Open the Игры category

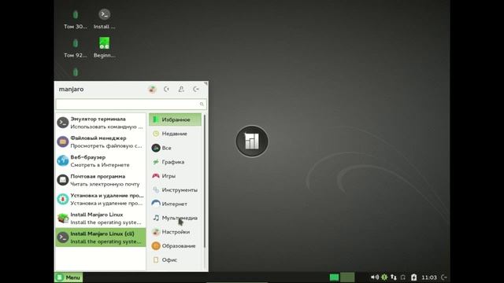point(175,176)
